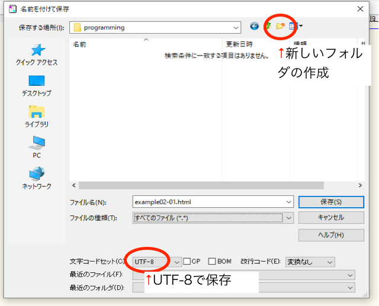Go to ライブラリ in the sidebar
The width and height of the screenshot is (379, 306).
[37, 116]
